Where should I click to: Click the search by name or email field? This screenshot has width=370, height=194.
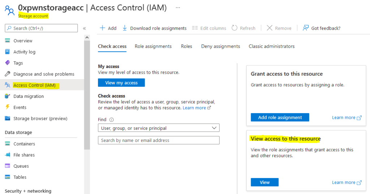click(158, 140)
